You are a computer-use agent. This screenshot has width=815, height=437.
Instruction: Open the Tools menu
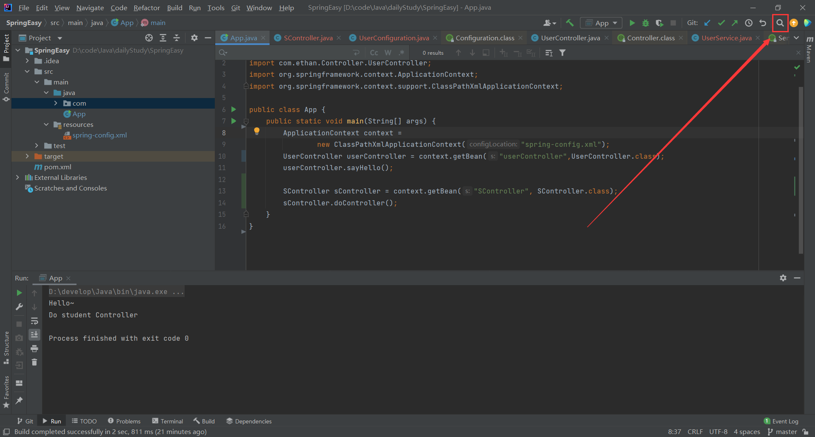click(216, 8)
